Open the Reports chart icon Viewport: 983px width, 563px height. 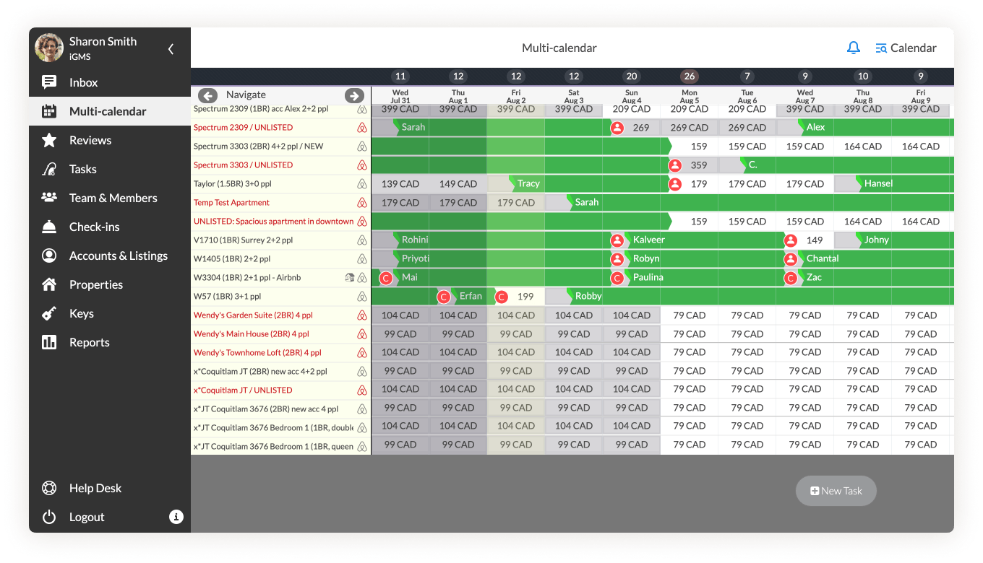point(49,342)
